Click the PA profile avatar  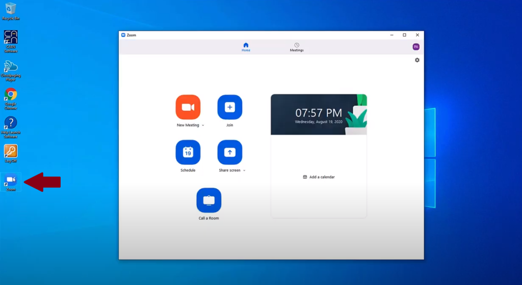pyautogui.click(x=416, y=47)
